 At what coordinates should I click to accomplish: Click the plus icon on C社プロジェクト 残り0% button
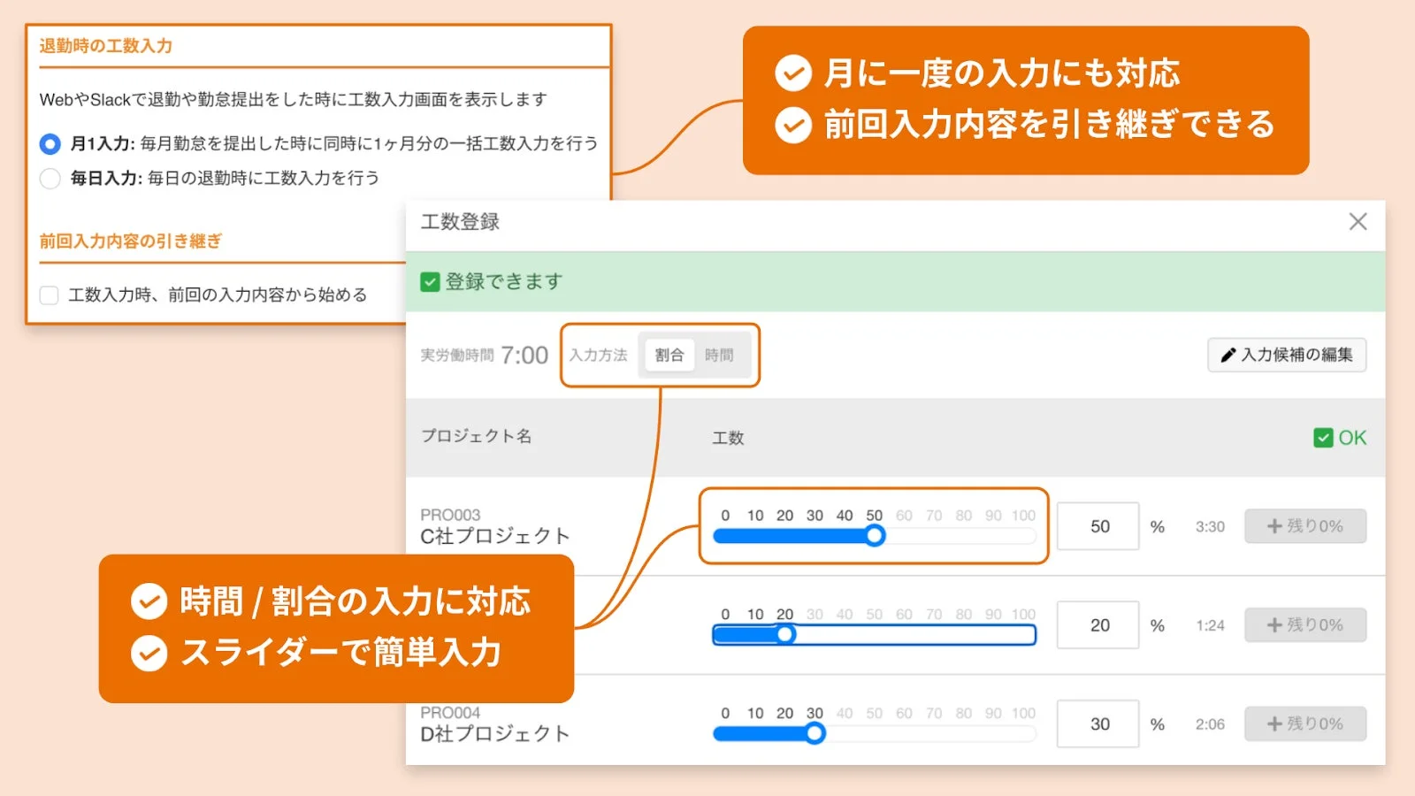coord(1274,525)
